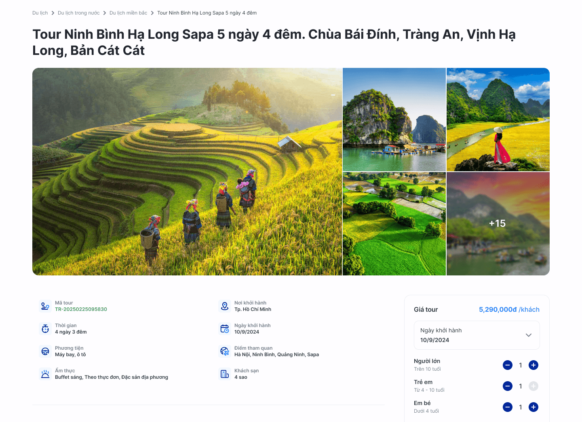Open the +15 more photos thumbnail
This screenshot has width=582, height=422.
click(498, 224)
